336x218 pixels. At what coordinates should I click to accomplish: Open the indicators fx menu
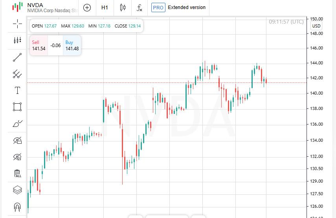click(139, 8)
